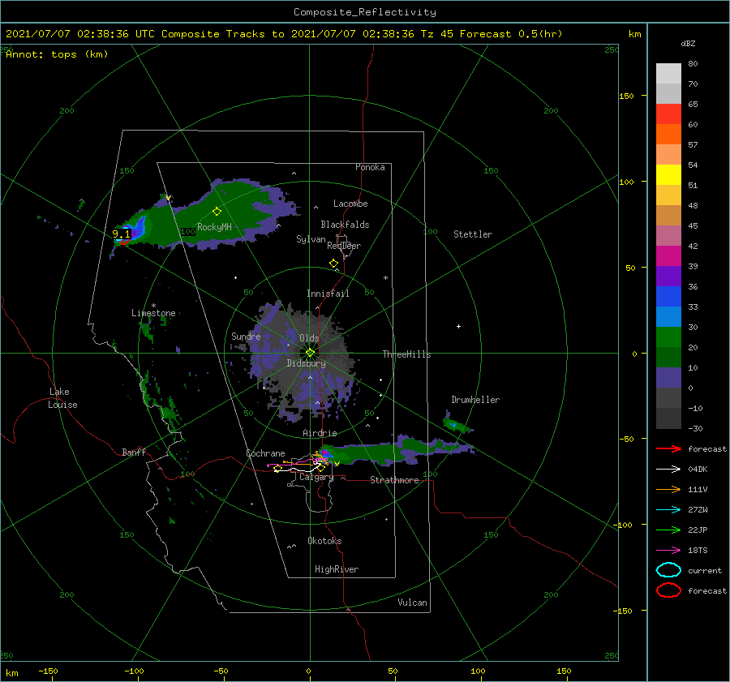
Task: Click the Drumheller town label
Action: (x=475, y=400)
